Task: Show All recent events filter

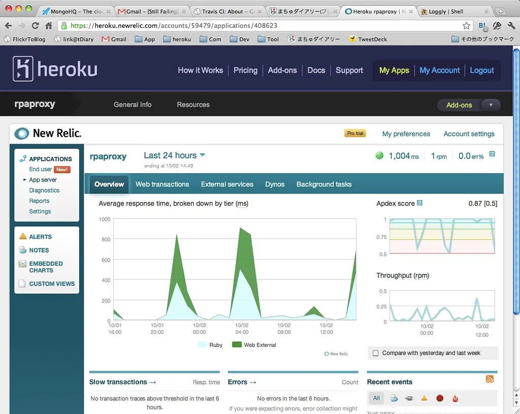Action: coord(376,398)
